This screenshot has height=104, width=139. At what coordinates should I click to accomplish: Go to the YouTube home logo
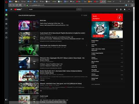(x=18, y=9)
